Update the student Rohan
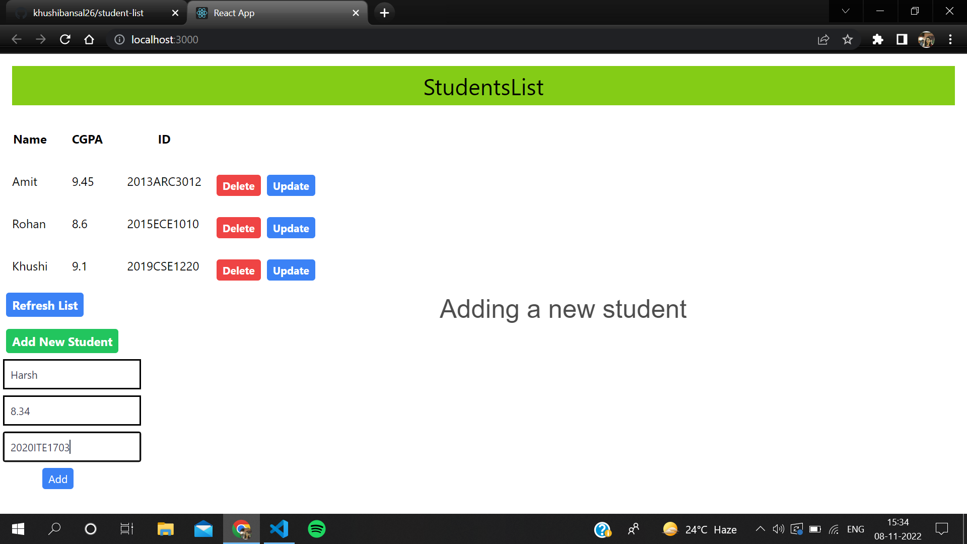This screenshot has width=967, height=544. point(291,228)
